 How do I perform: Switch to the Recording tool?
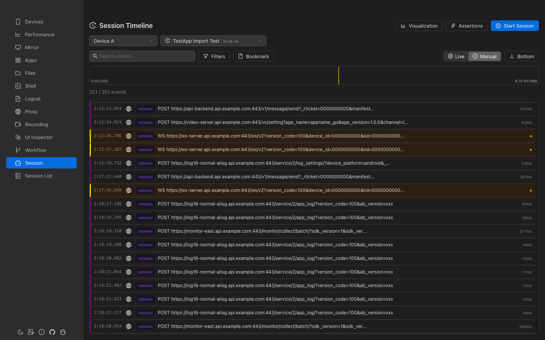[36, 124]
